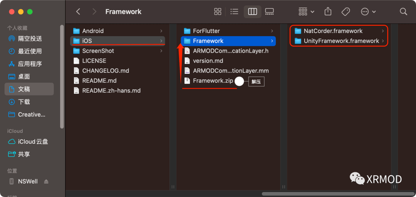Viewport: 416px width, 197px height.
Task: Select version.md file
Action: click(228, 61)
